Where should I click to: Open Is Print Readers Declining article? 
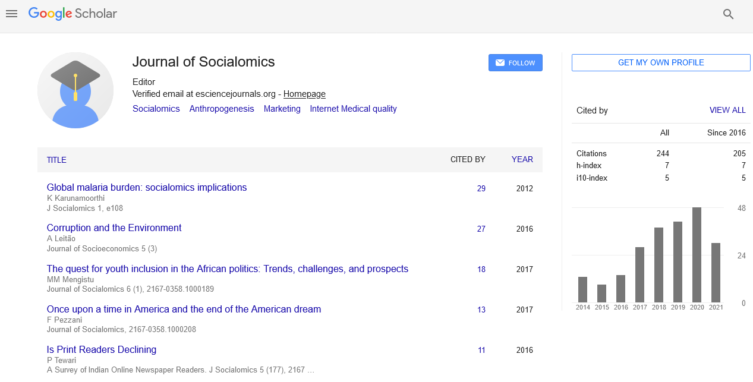tap(102, 350)
